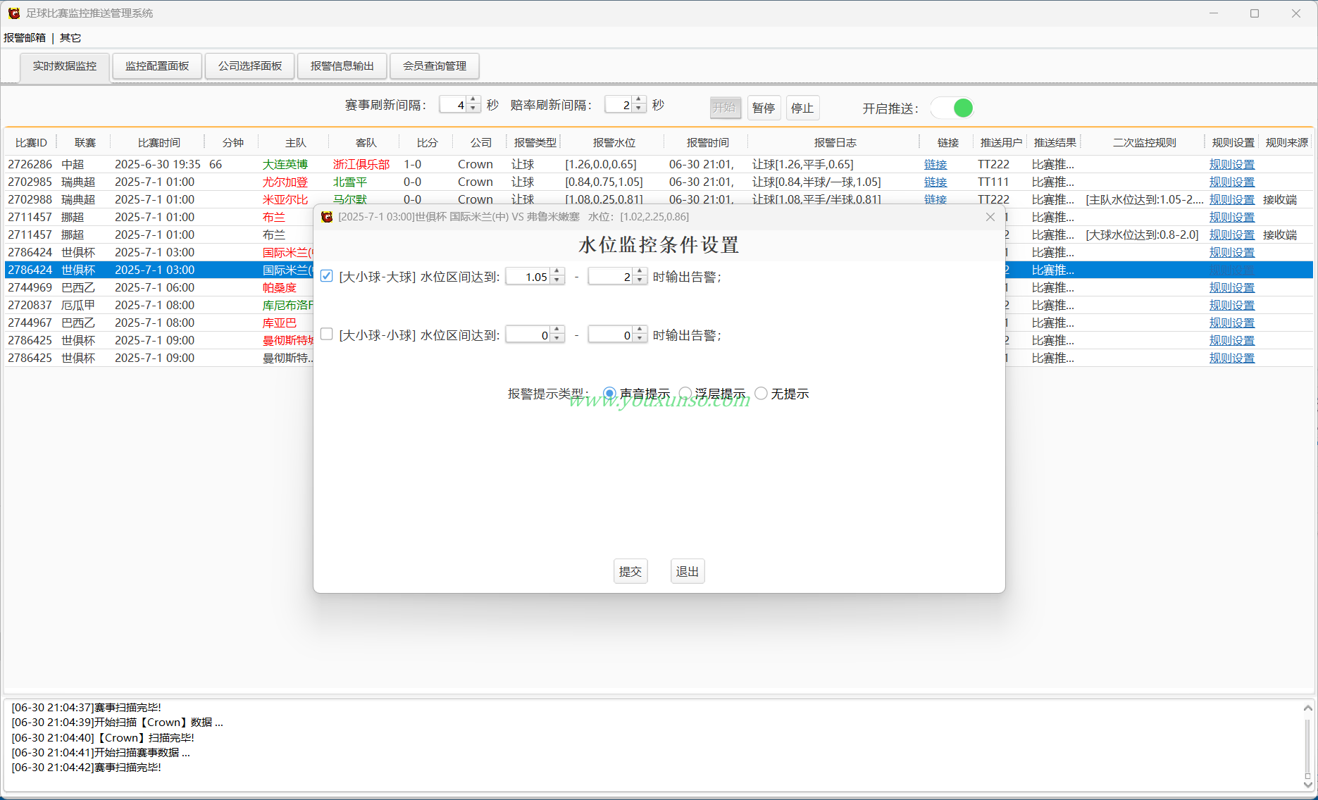Switch to 监控配置面板 tab
Screen dimensions: 1318x800
157,66
